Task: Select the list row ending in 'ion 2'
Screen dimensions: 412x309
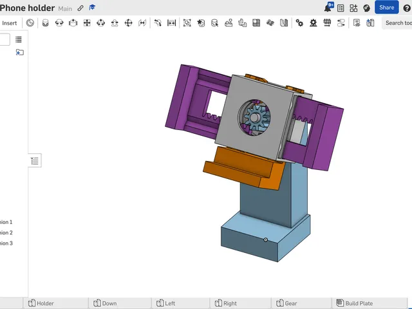Action: (x=6, y=232)
